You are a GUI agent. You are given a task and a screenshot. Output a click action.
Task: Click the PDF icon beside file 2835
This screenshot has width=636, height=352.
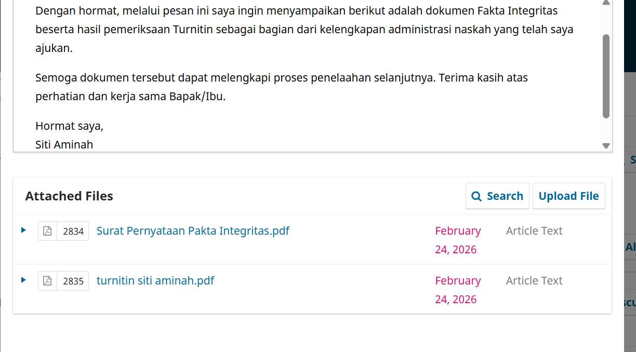(x=47, y=281)
